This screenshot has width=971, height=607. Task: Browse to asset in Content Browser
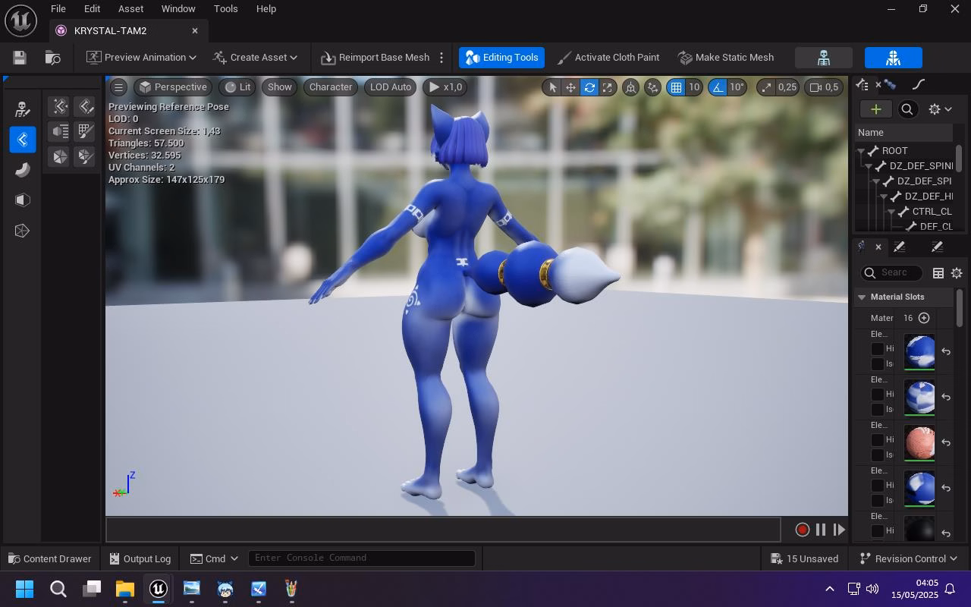53,58
